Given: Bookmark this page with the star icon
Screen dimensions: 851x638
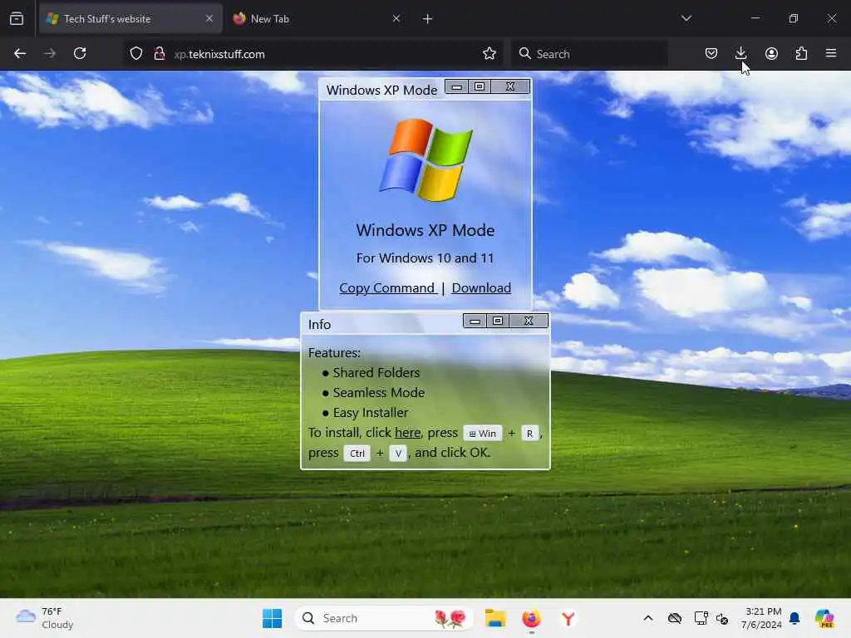Looking at the screenshot, I should point(489,54).
